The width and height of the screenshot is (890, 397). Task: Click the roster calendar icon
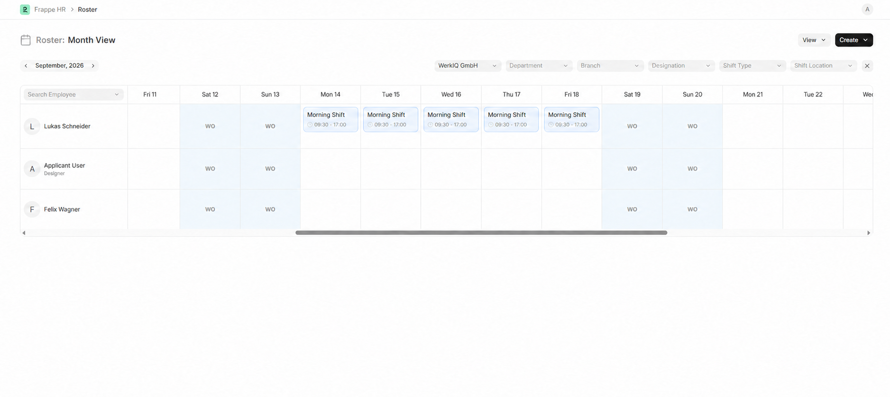(26, 40)
